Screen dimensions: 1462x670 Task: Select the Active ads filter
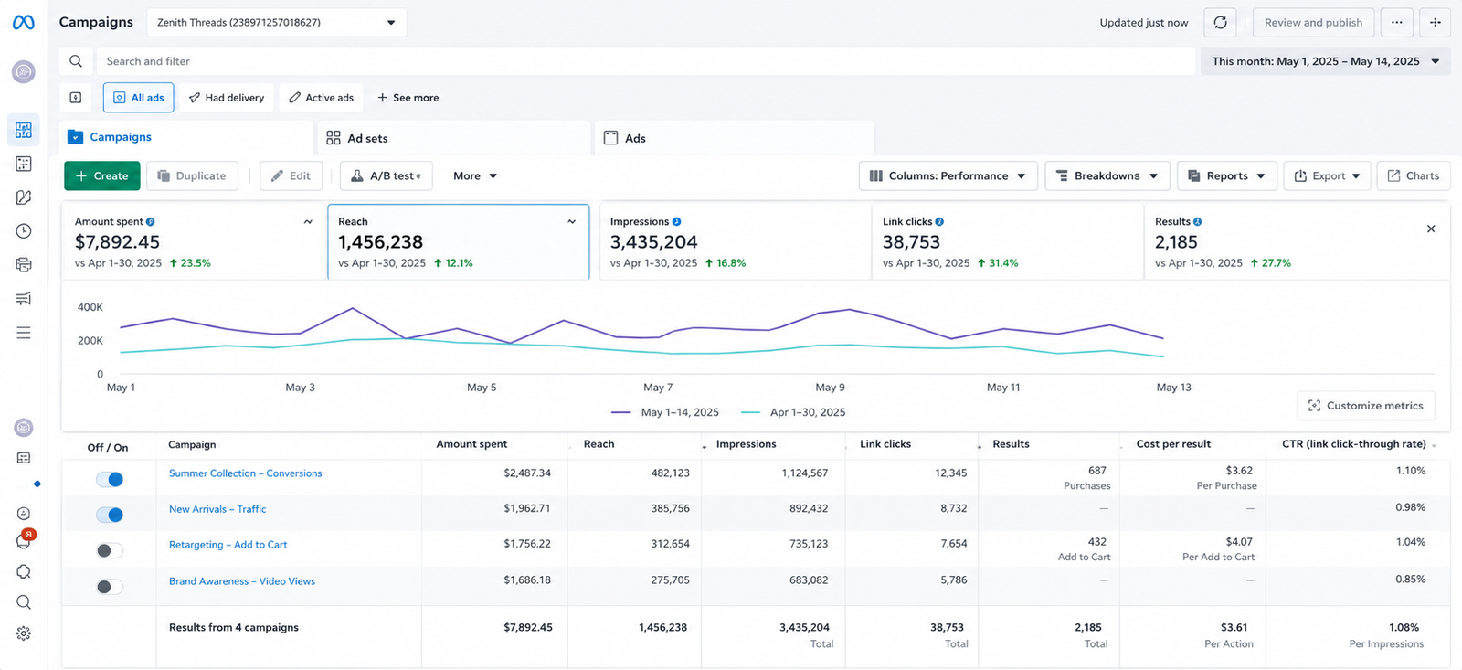tap(322, 98)
